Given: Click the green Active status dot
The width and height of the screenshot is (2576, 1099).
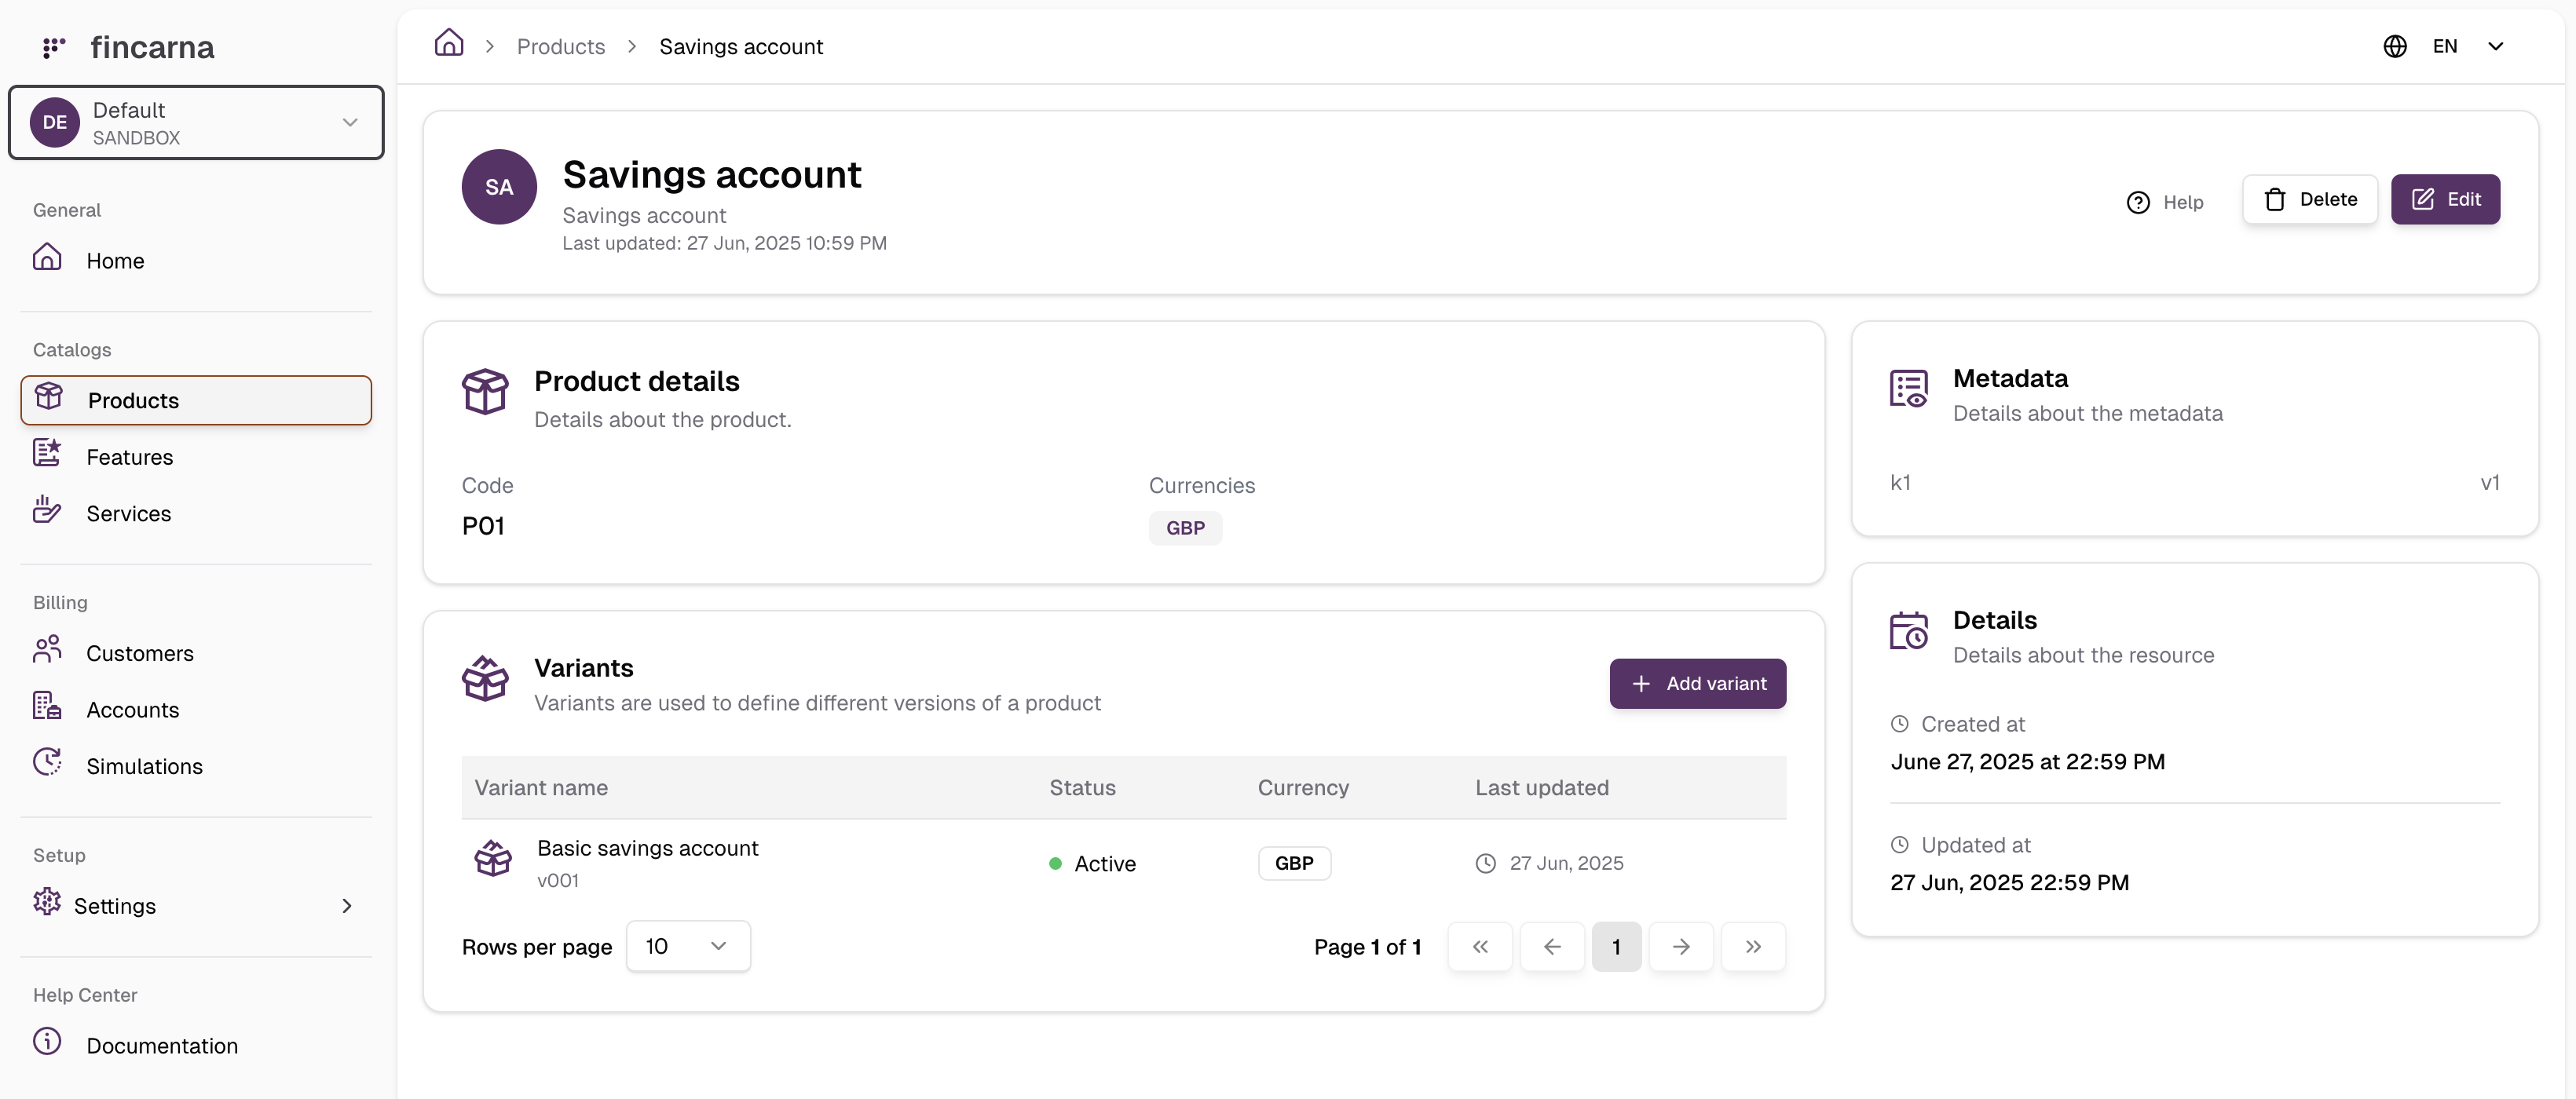Looking at the screenshot, I should click(1055, 863).
